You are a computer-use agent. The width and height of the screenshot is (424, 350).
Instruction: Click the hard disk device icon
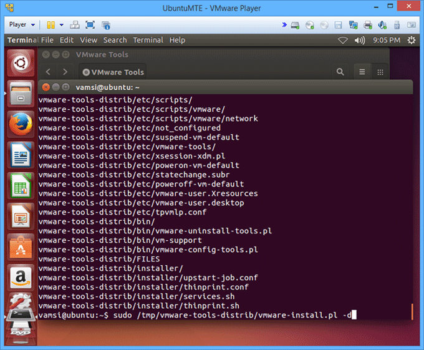pyautogui.click(x=295, y=26)
